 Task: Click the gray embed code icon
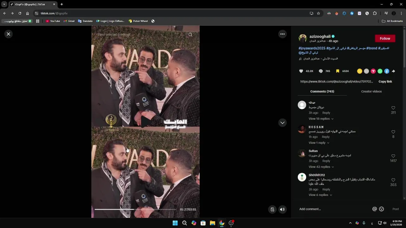pos(366,71)
